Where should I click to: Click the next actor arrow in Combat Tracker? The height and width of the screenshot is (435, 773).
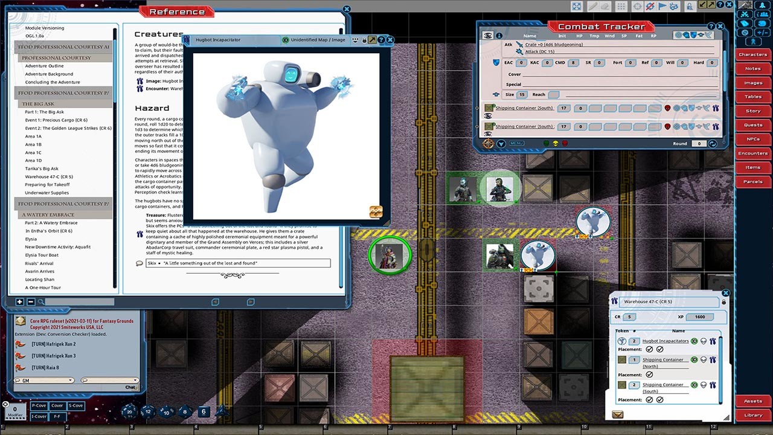[501, 144]
